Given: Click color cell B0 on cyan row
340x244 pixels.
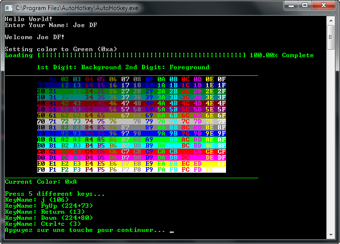Looking at the screenshot, I should pos(41,146).
